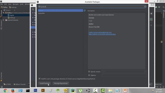
Task: Open Android Studio from the taskbar
Action: 58,91
